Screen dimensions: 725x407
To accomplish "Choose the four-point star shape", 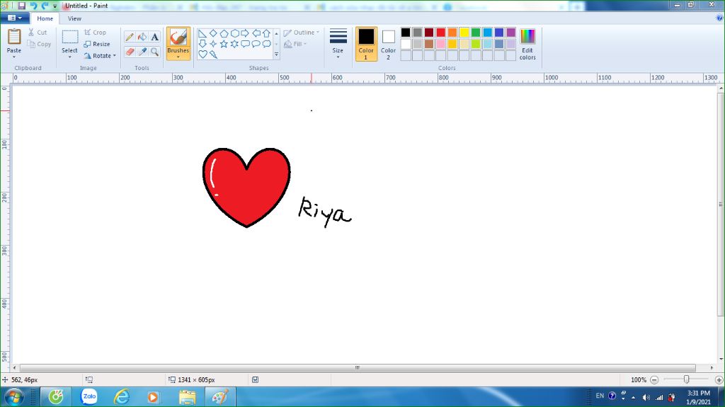I will (213, 44).
